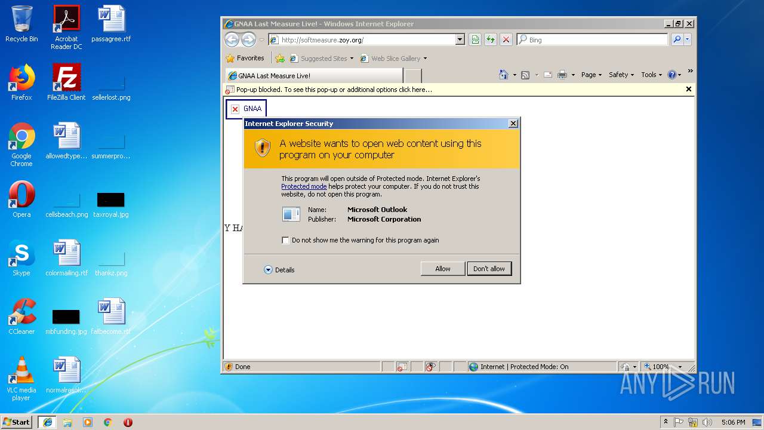Click the Print icon in command bar
Viewport: 764px width, 430px height.
click(562, 75)
